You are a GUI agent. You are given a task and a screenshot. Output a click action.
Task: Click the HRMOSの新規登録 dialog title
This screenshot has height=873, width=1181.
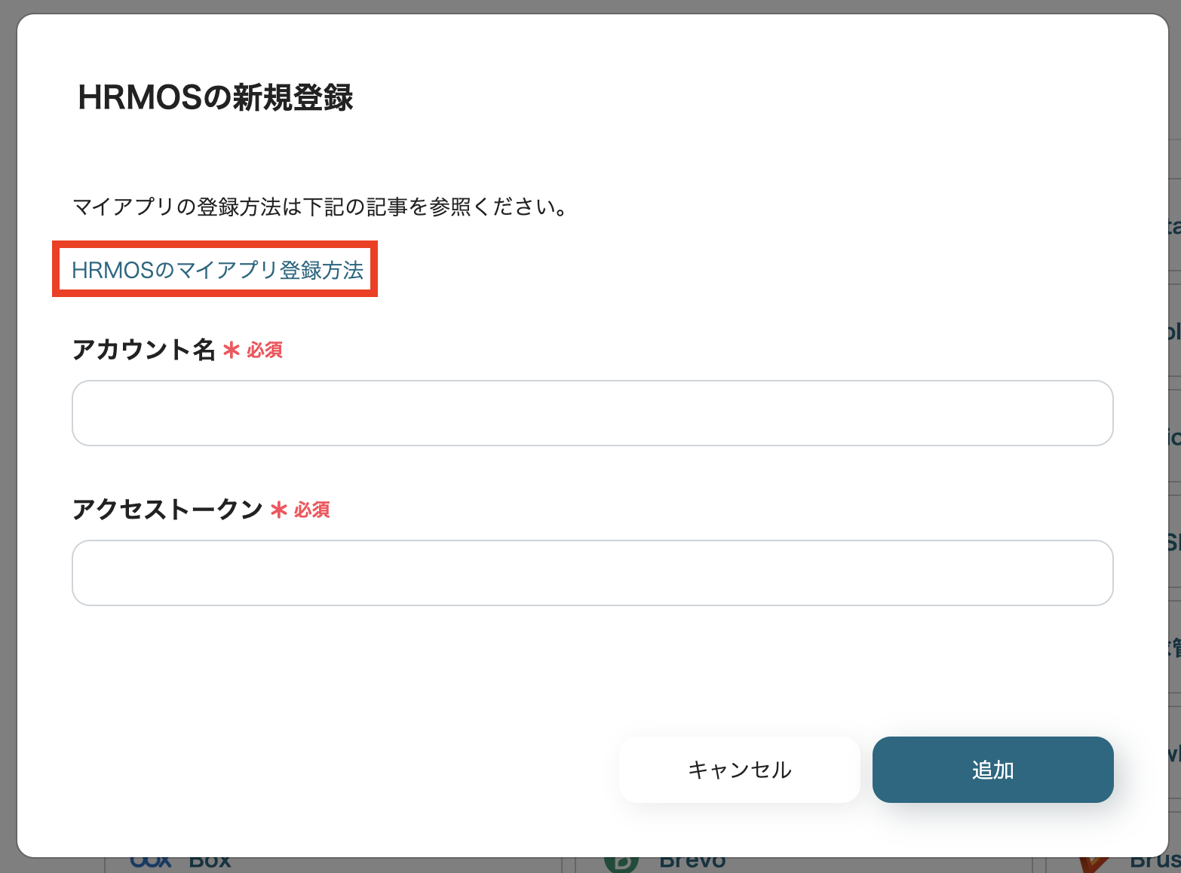click(x=216, y=96)
